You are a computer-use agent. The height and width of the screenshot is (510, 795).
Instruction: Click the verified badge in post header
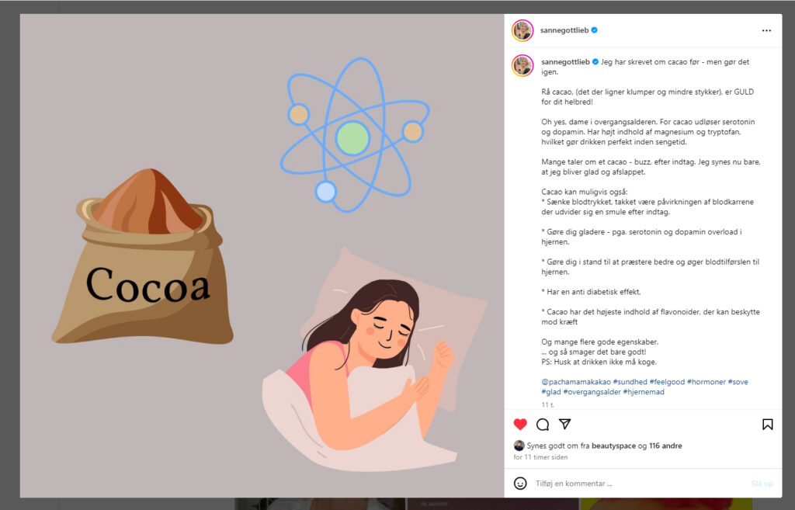594,30
